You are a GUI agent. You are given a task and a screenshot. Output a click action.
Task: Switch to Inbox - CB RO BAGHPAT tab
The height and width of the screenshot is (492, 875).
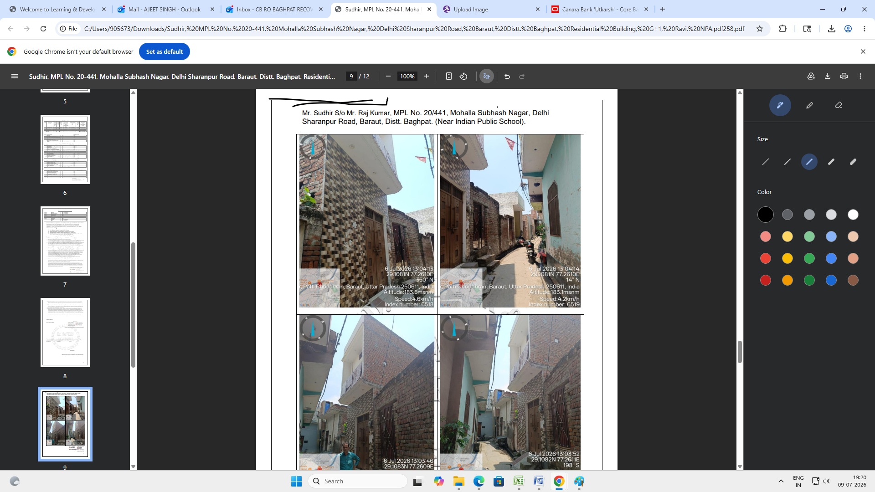pos(274,9)
